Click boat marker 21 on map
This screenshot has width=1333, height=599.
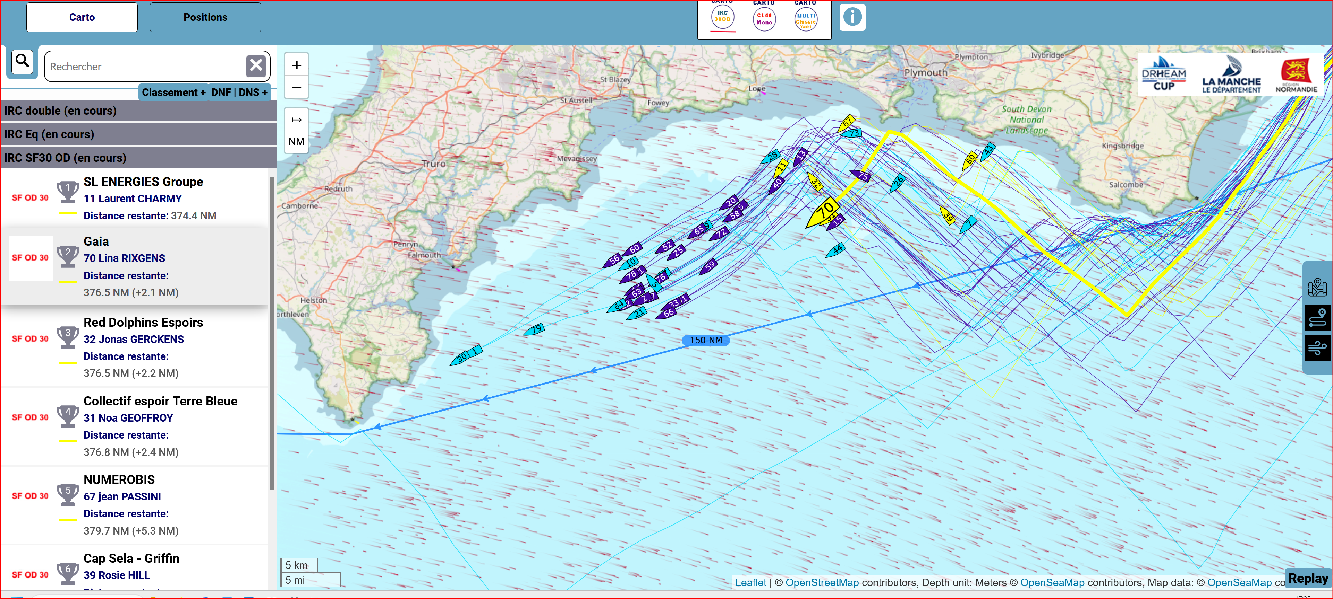637,314
